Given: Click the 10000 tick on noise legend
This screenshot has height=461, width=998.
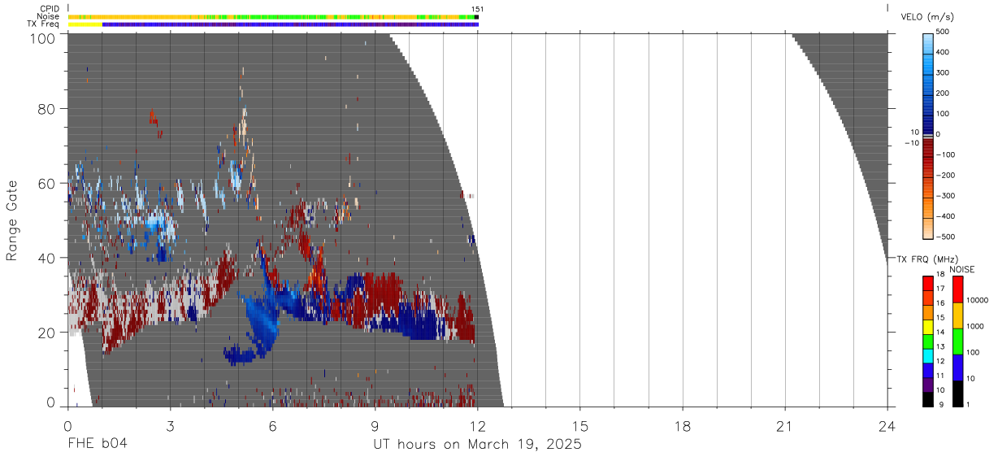Looking at the screenshot, I should [x=976, y=301].
